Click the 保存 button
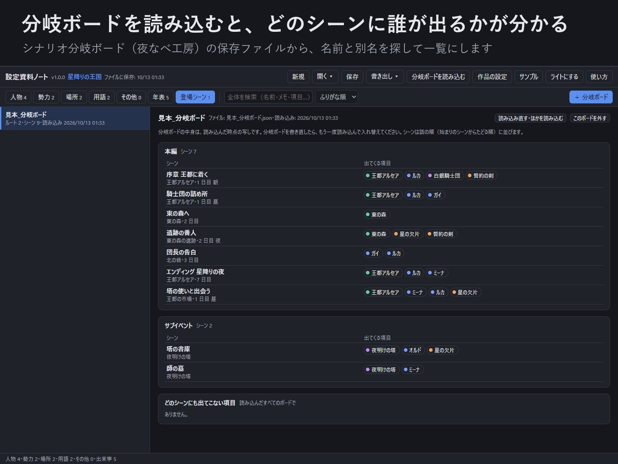 click(x=352, y=77)
